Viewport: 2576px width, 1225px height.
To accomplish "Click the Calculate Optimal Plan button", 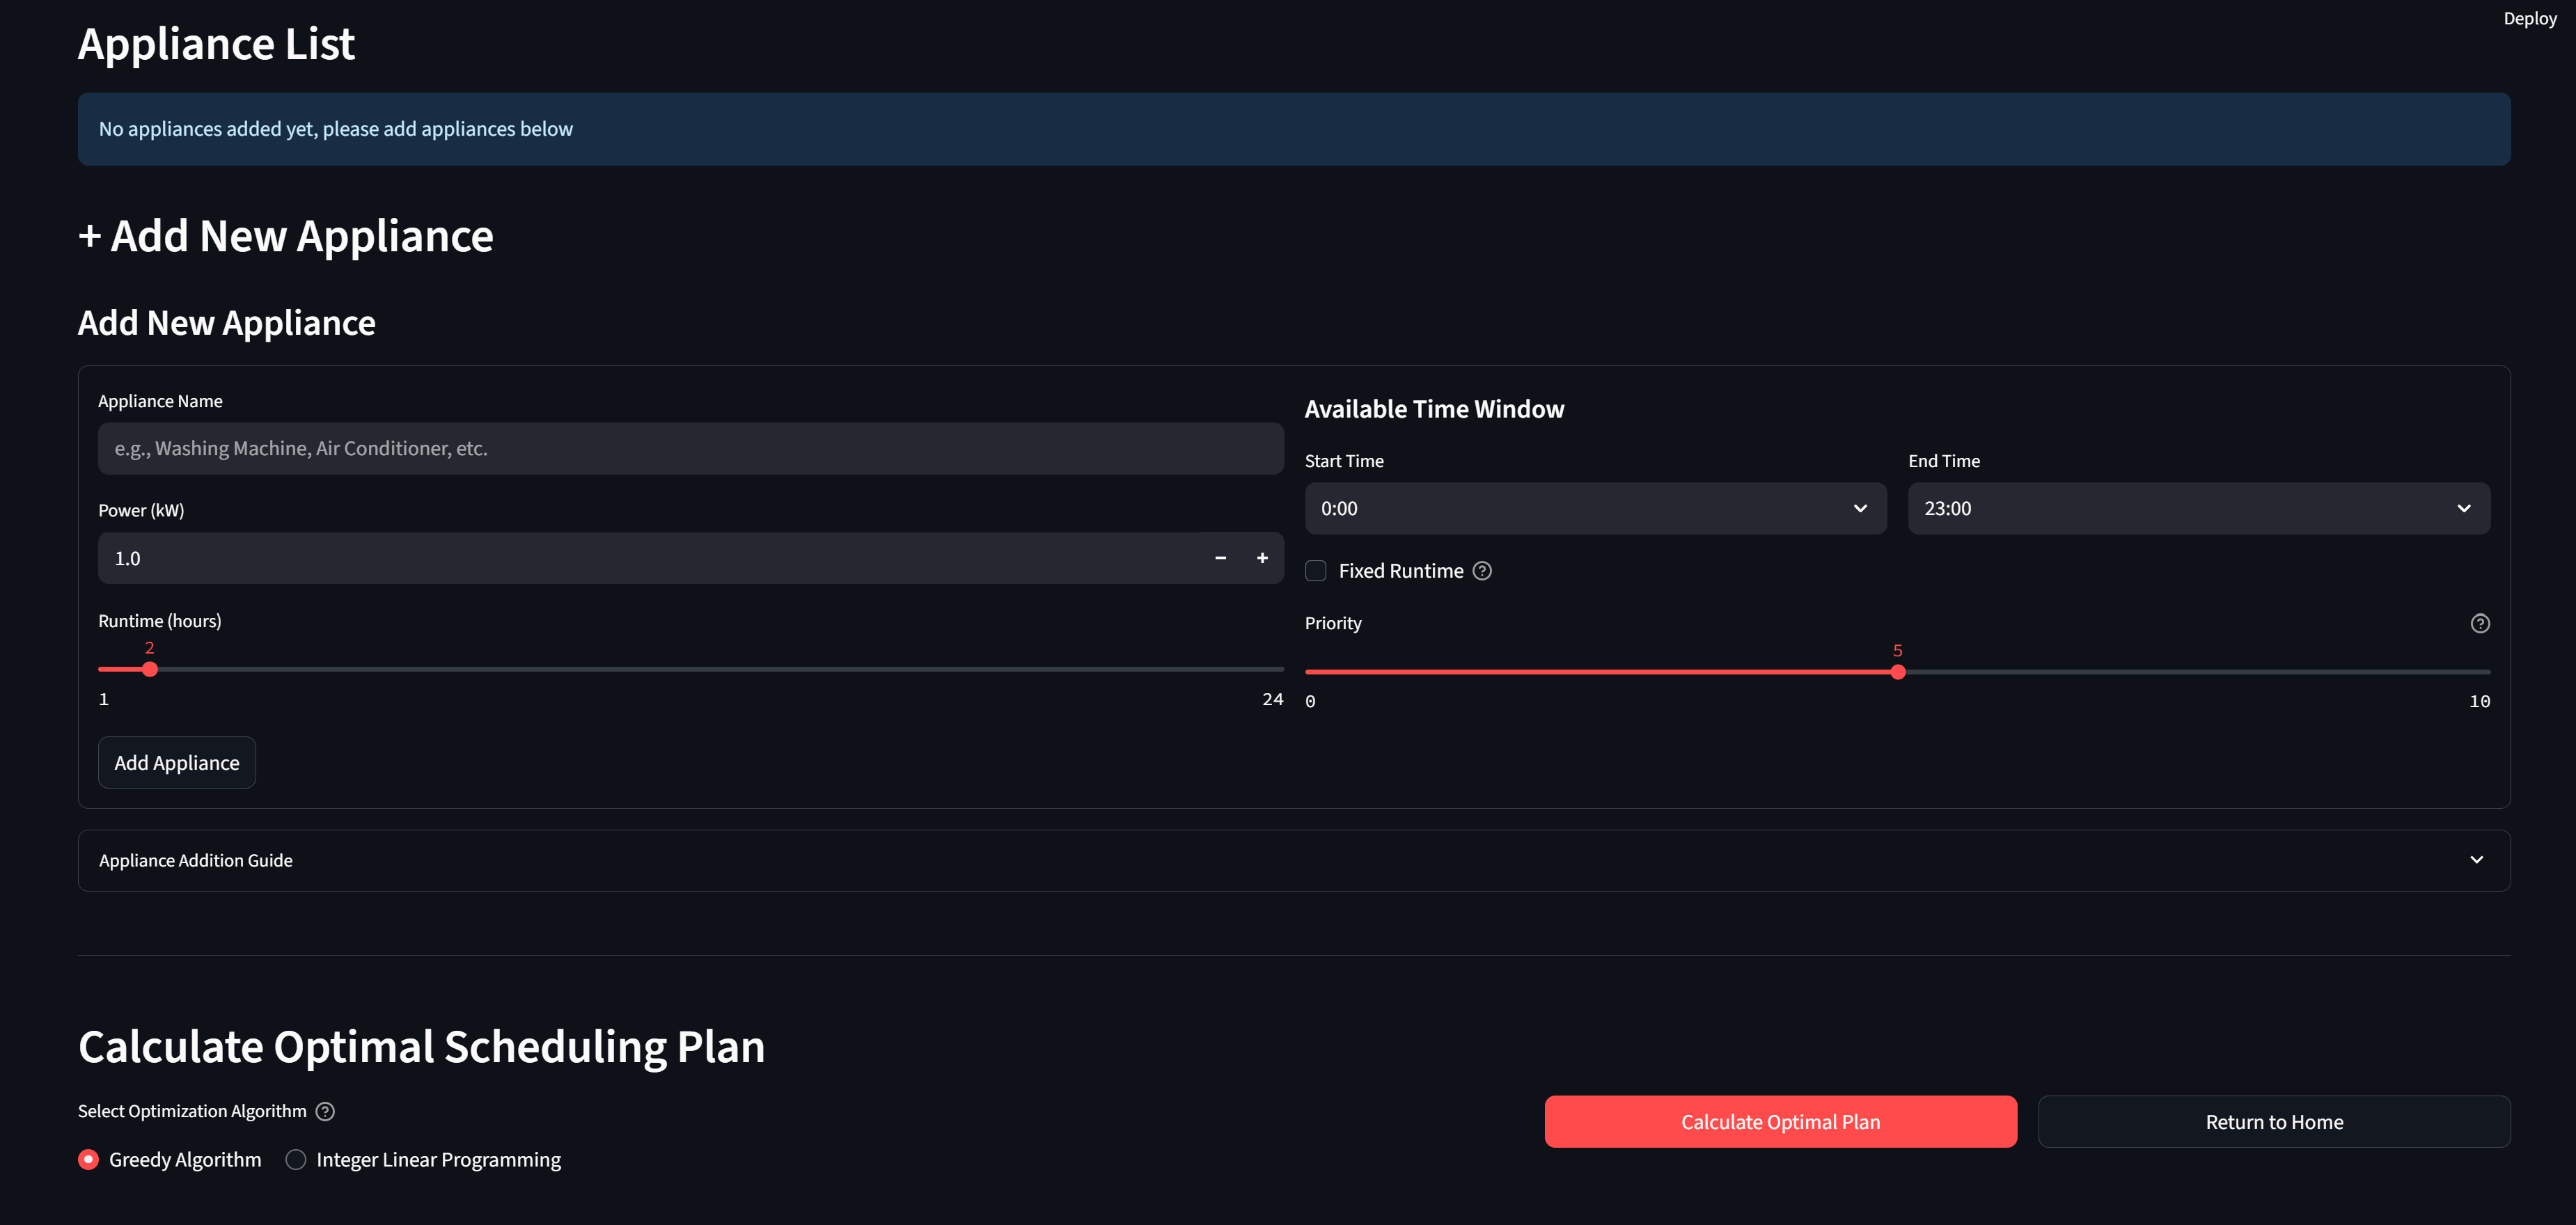I will tap(1780, 1122).
